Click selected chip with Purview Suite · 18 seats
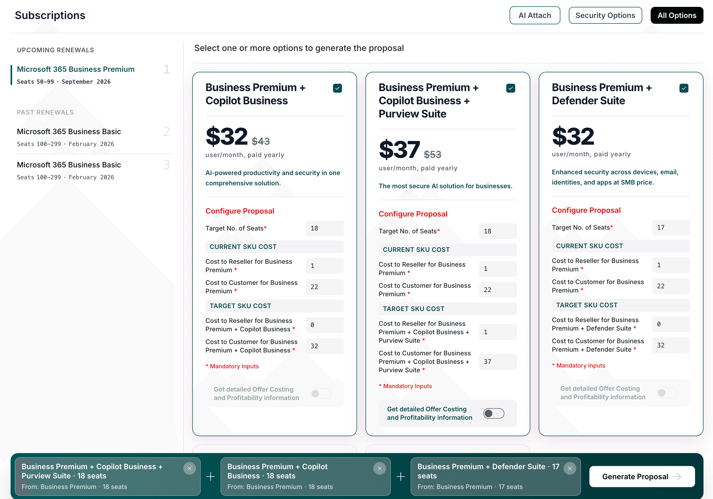Screen dimensions: 713x499 click(x=107, y=476)
